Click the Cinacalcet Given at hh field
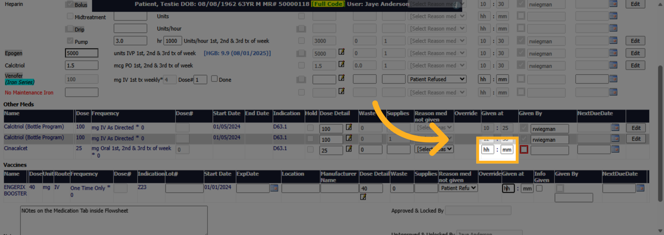The image size is (664, 235). coord(487,150)
